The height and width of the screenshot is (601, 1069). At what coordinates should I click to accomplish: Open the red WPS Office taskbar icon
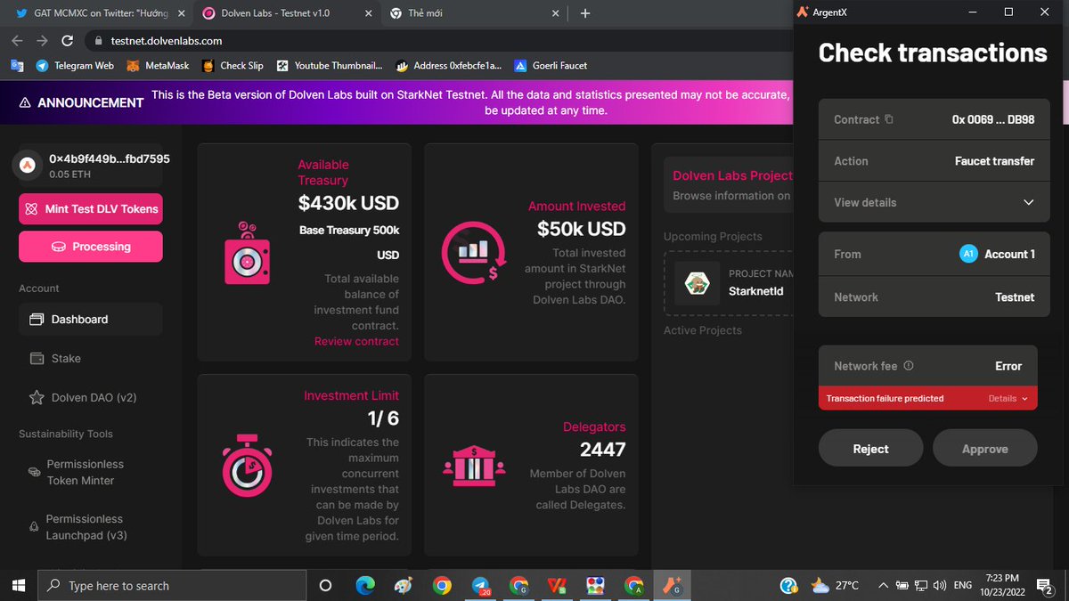coord(558,585)
